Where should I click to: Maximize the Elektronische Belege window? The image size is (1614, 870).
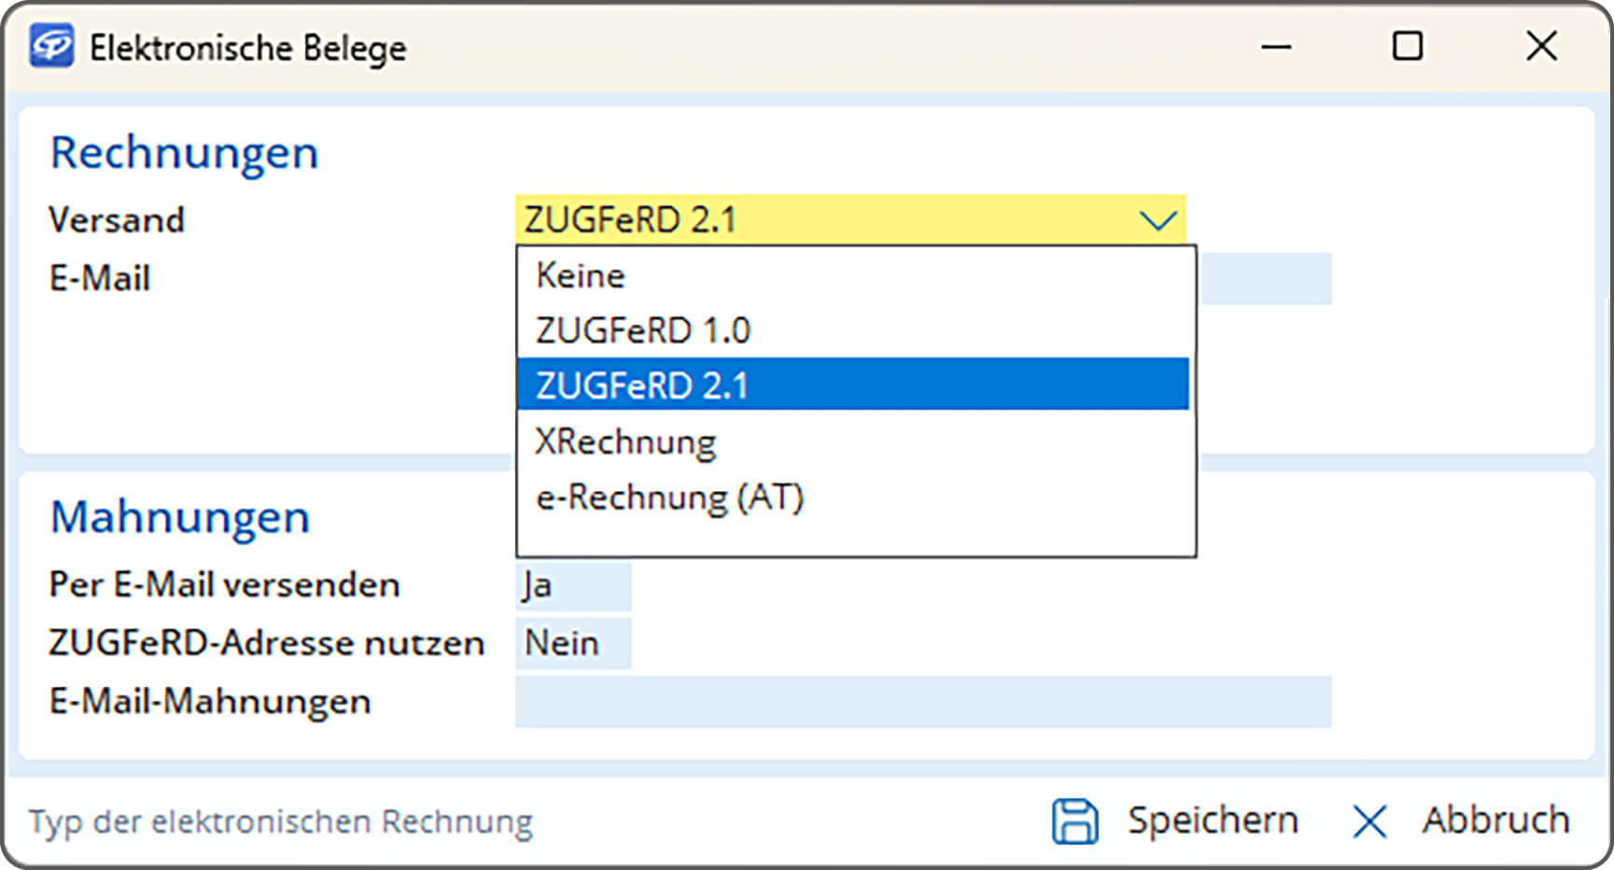(x=1407, y=47)
